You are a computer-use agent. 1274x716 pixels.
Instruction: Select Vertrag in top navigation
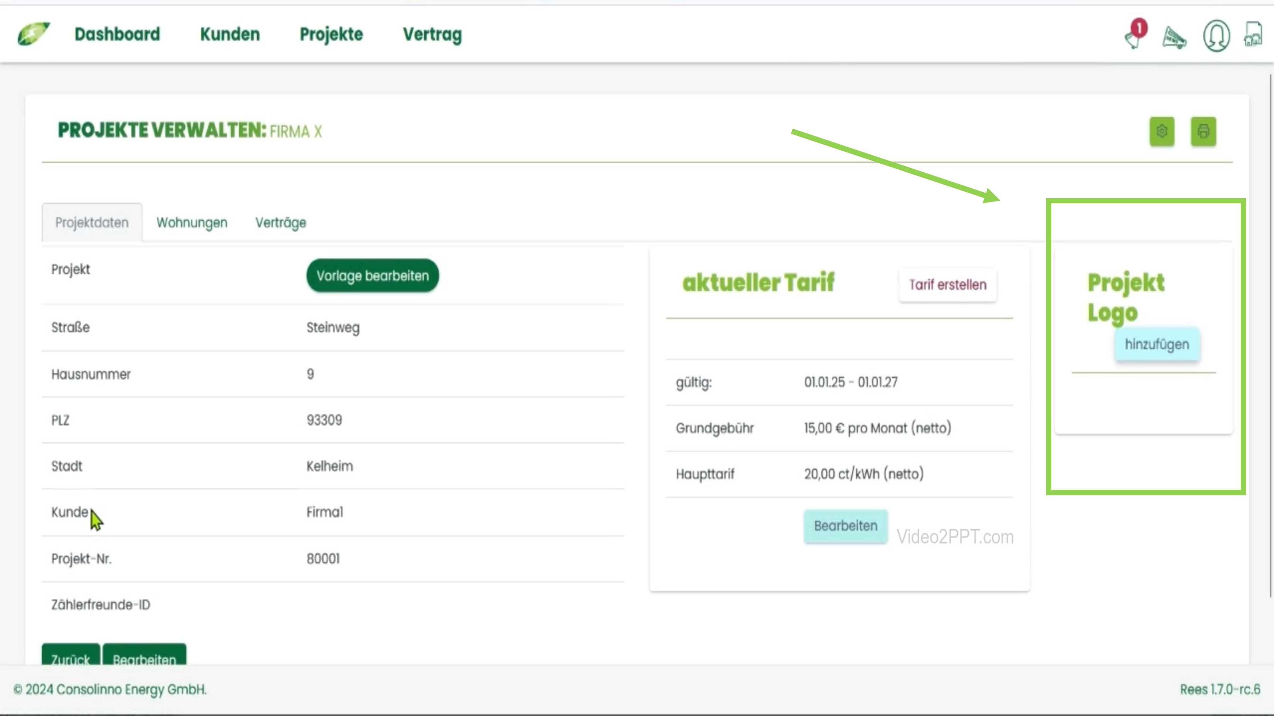click(x=432, y=34)
